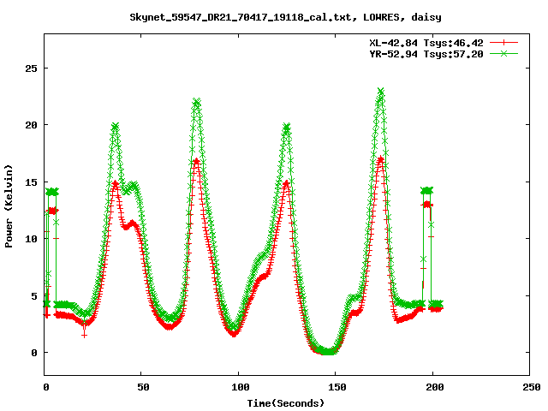Click the tallest green peak near 173 seconds
This screenshot has height=411, width=548.
point(380,92)
